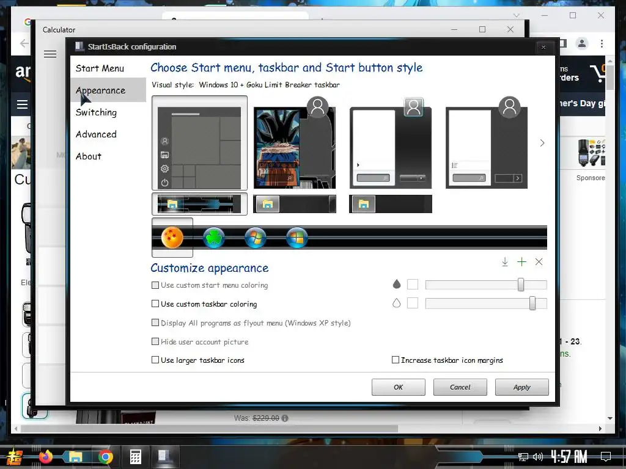Viewport: 626px width, 469px height.
Task: Click the 4:57 AM taskbar clock
Action: 569,457
